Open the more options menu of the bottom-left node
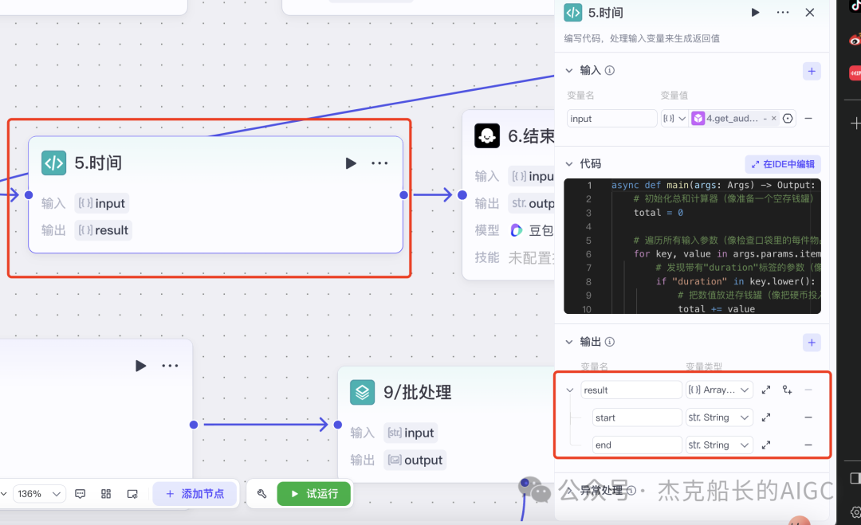Image resolution: width=861 pixels, height=525 pixels. pos(170,366)
